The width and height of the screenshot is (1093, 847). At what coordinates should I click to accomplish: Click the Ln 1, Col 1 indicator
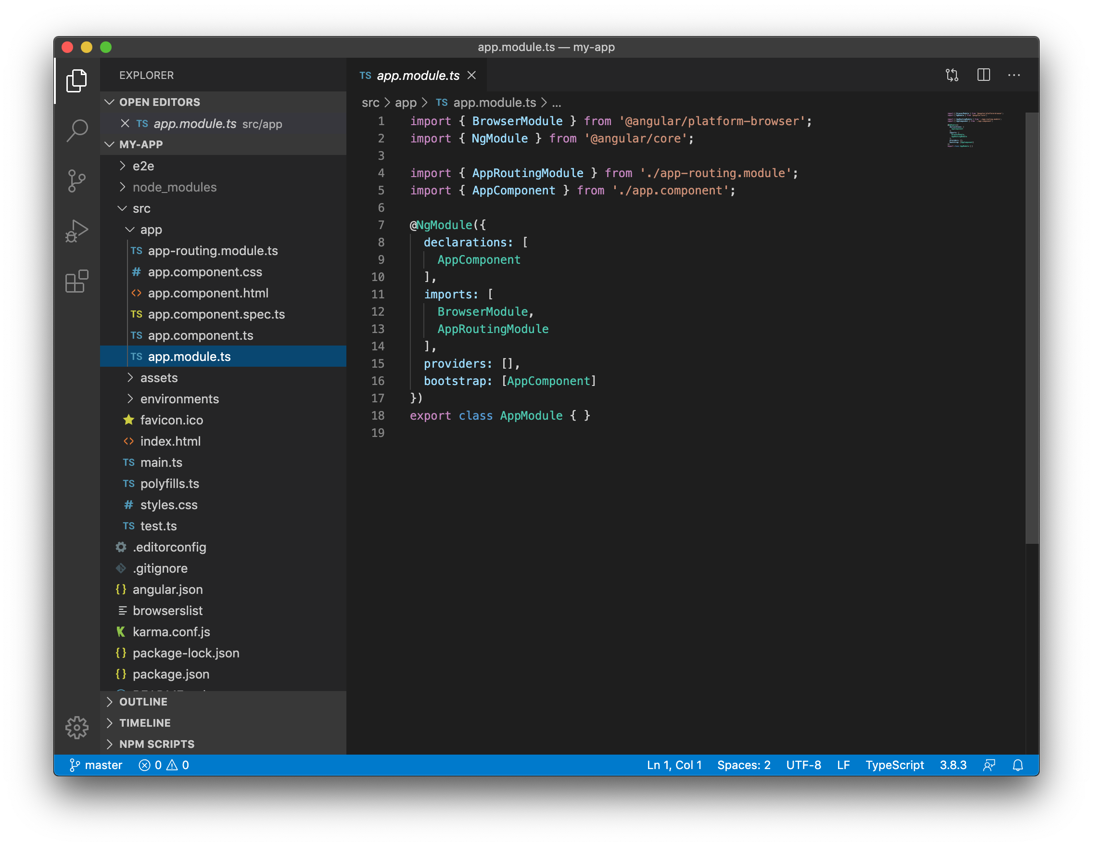click(674, 765)
